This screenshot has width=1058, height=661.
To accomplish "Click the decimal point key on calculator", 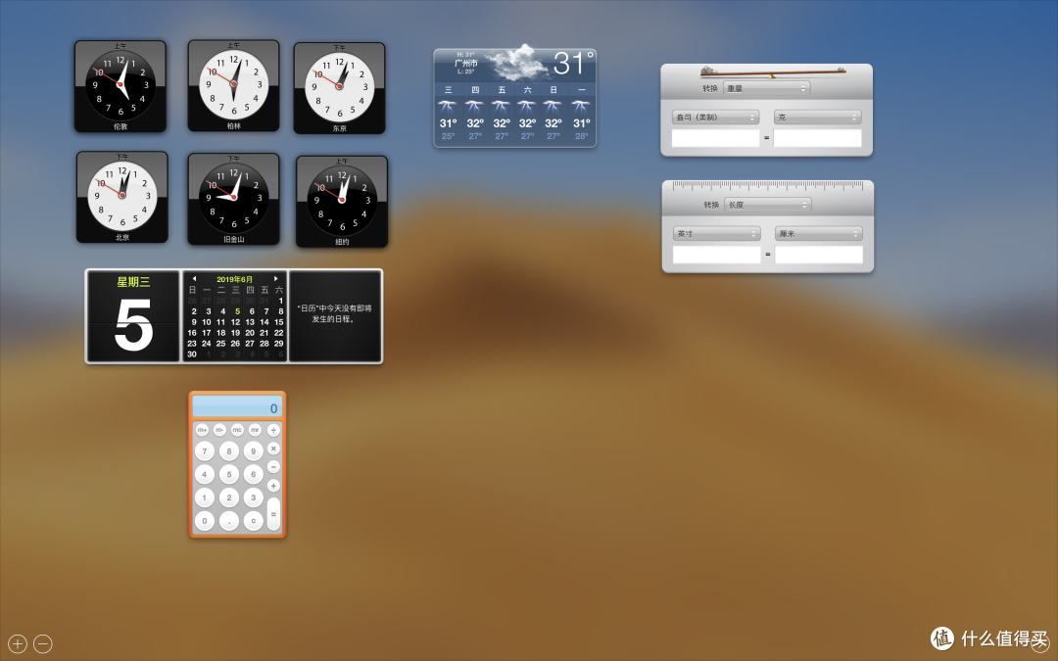I will [x=228, y=521].
